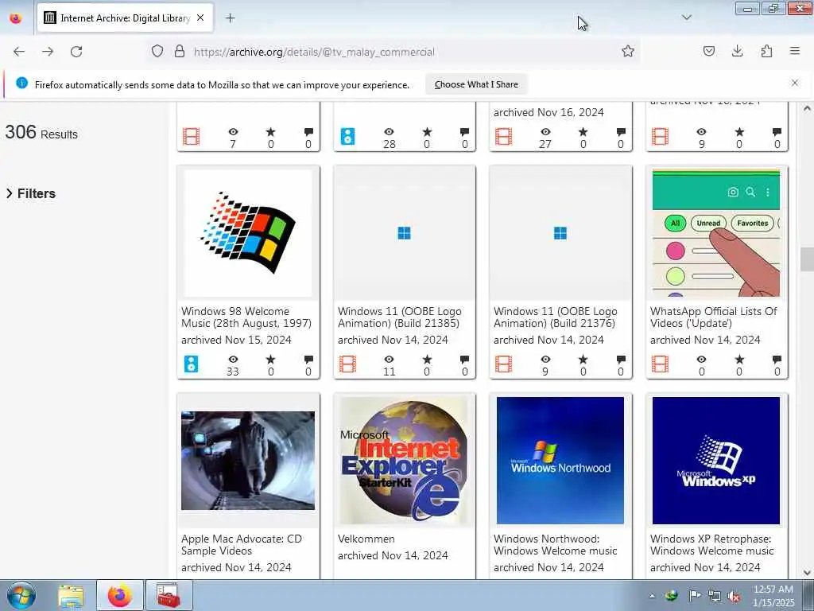
Task: Open Apple Mac Advocate: CD Sample Videos title
Action: tap(242, 544)
